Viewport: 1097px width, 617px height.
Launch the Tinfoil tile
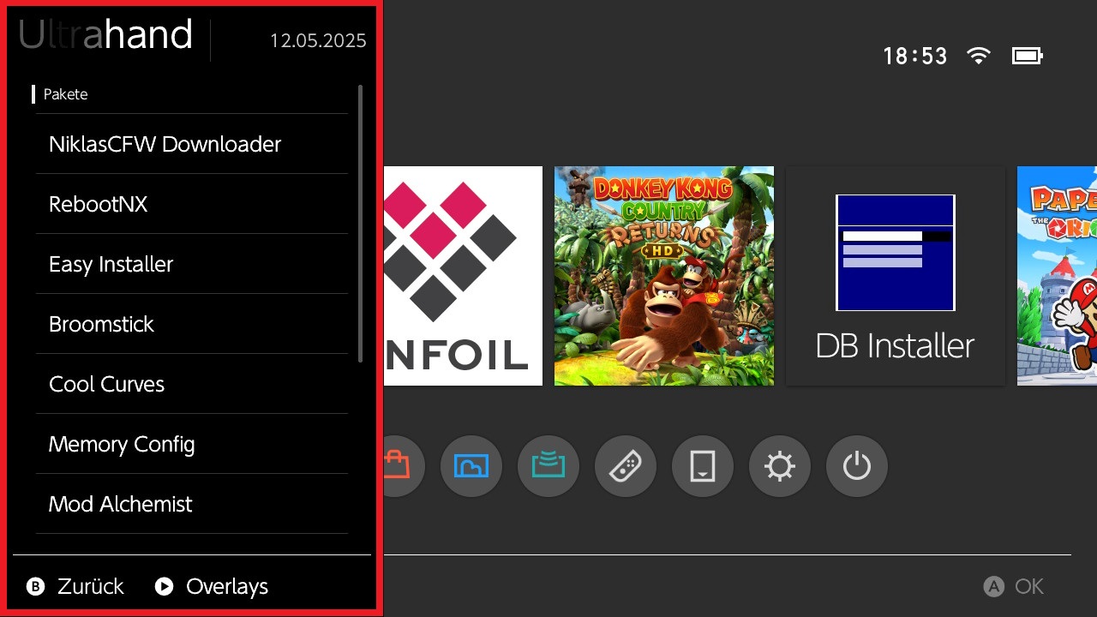coord(463,276)
